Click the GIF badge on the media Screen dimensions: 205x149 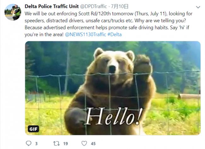tap(33, 129)
